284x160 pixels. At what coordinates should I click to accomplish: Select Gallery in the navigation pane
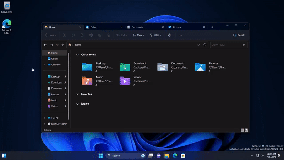pyautogui.click(x=54, y=59)
